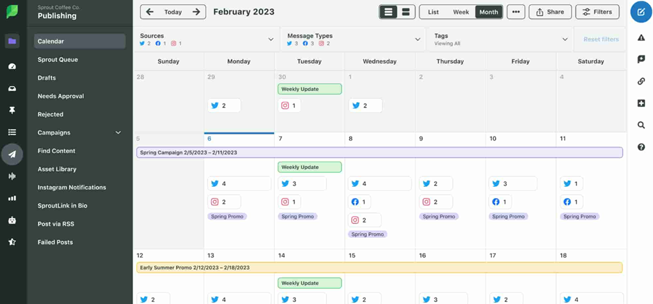Open Sprout Queue in the sidebar
The width and height of the screenshot is (653, 304).
coord(58,60)
